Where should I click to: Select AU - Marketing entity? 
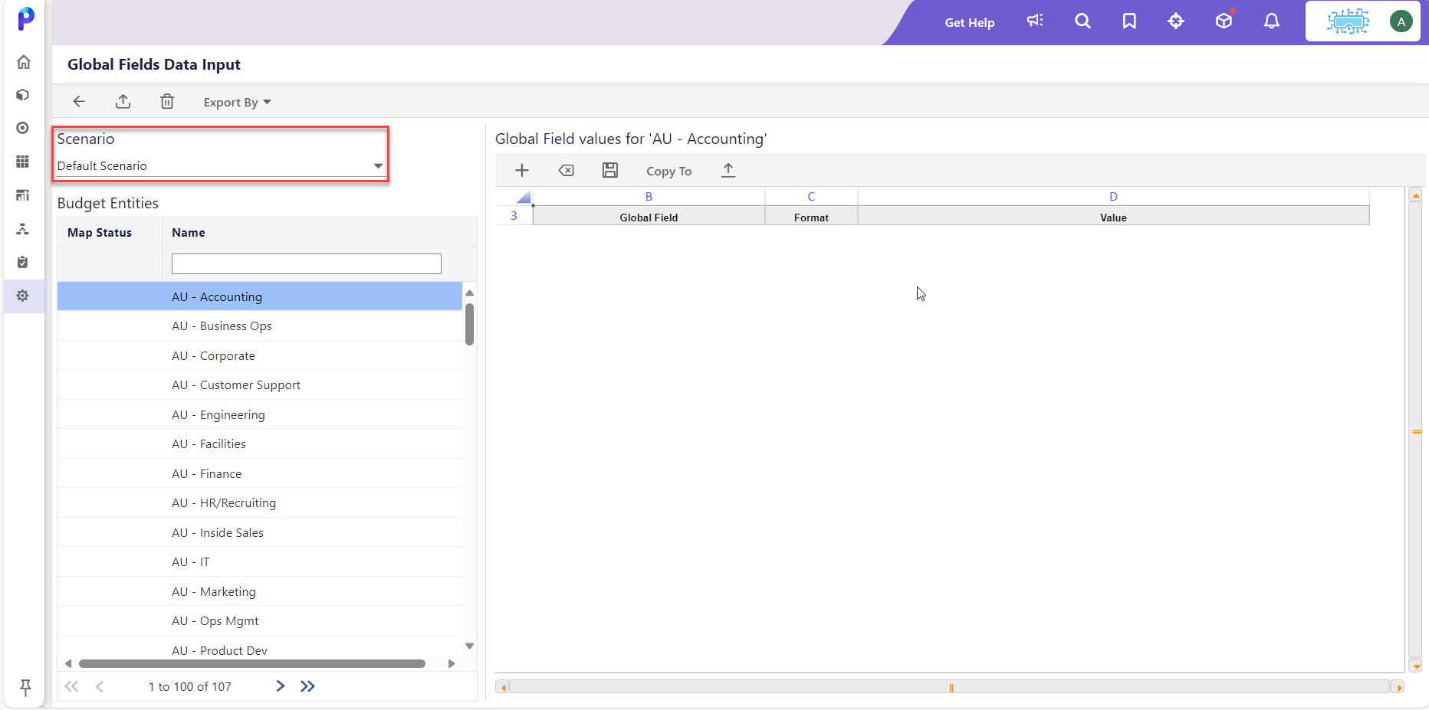260,591
